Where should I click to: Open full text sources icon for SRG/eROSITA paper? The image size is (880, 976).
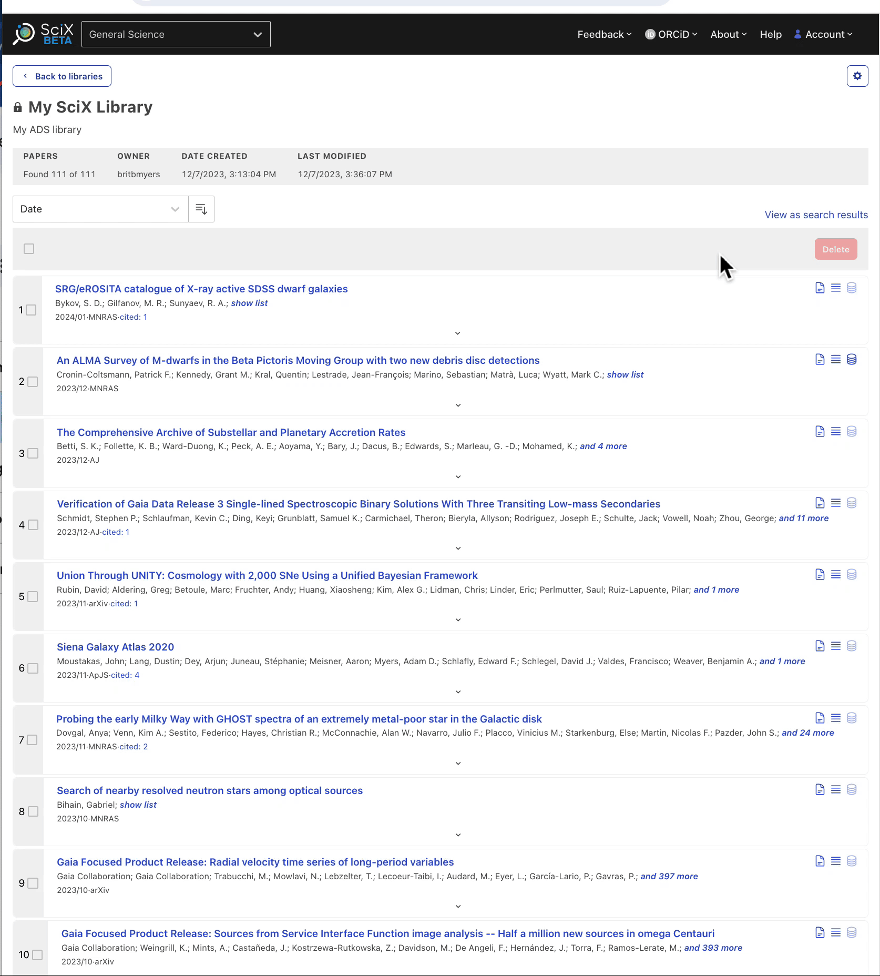click(820, 288)
